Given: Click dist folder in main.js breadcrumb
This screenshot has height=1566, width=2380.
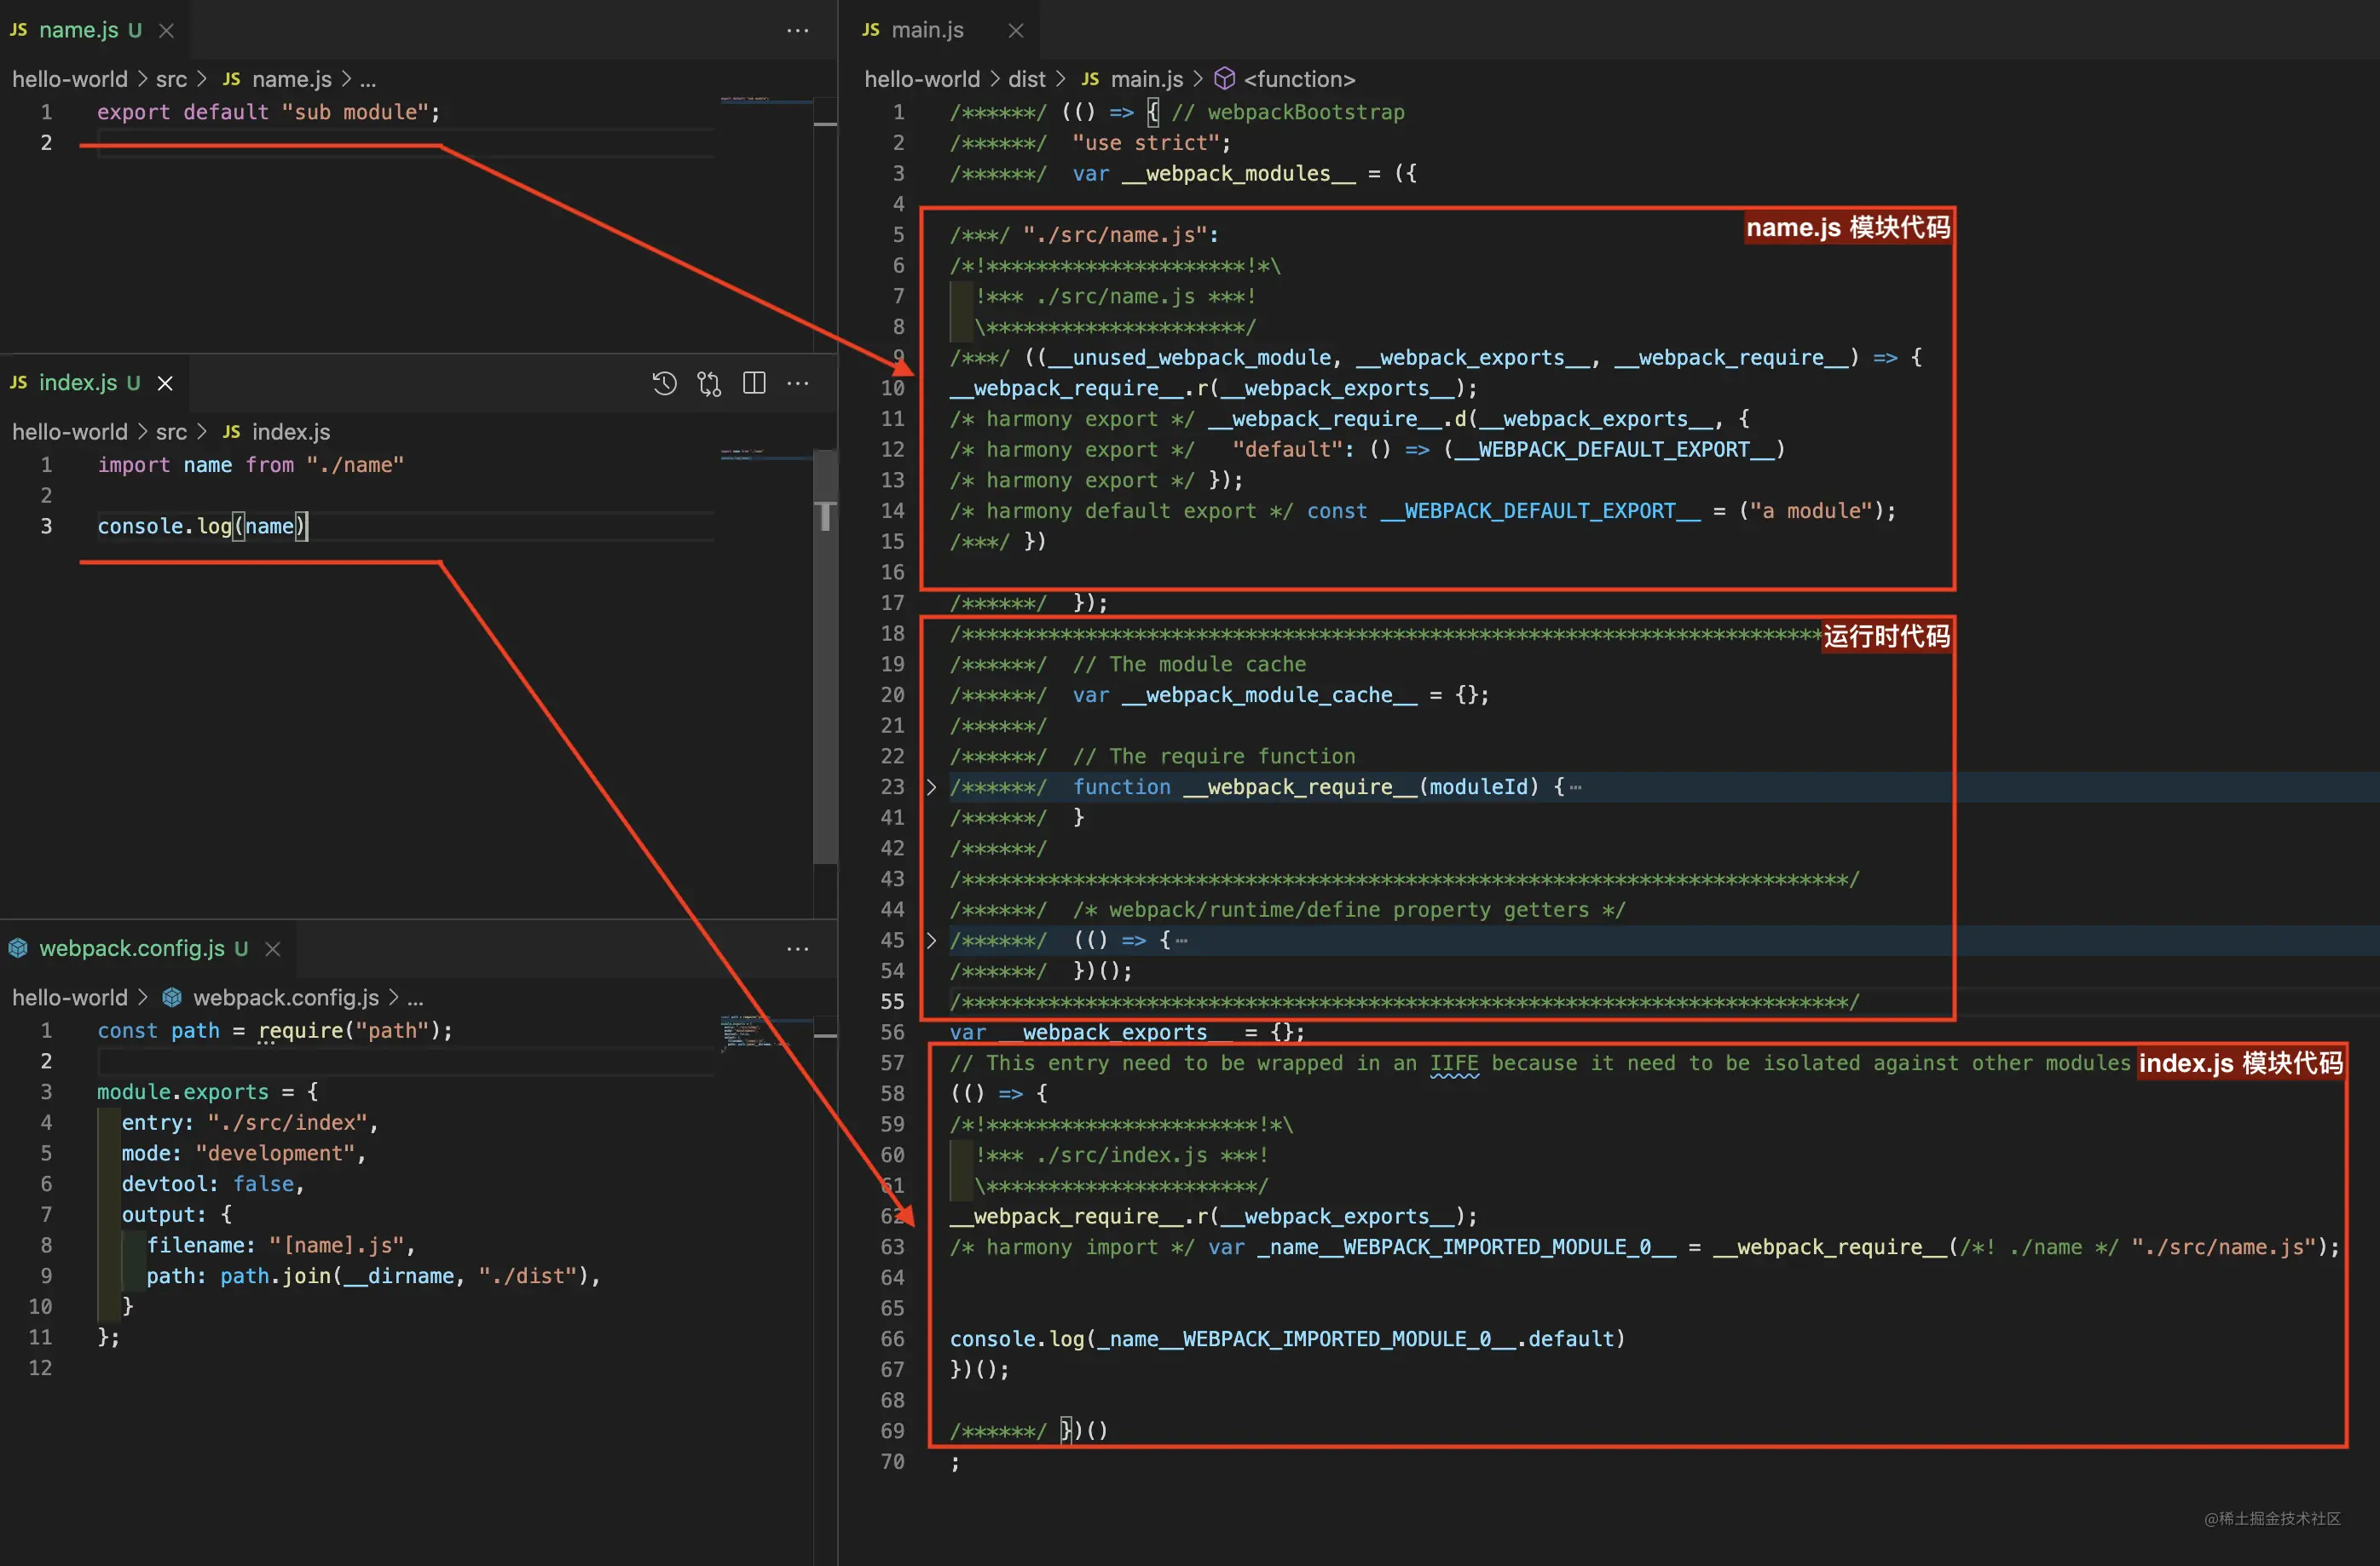Looking at the screenshot, I should [x=1026, y=79].
